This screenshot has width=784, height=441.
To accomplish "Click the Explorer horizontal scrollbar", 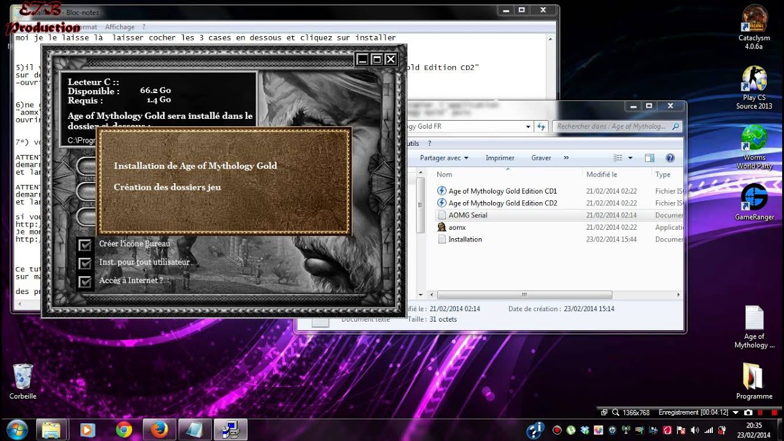I will (524, 295).
